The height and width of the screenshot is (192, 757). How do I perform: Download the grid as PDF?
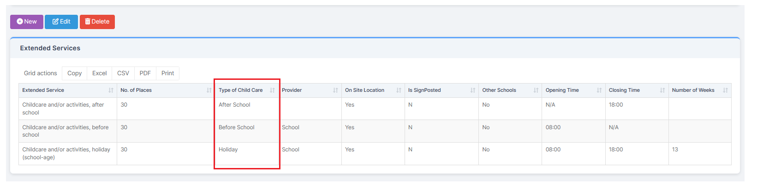pos(145,73)
